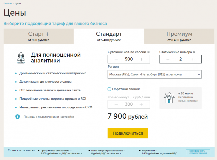Decrease static numbers count with minus
The height and width of the screenshot is (160, 217).
click(x=168, y=59)
